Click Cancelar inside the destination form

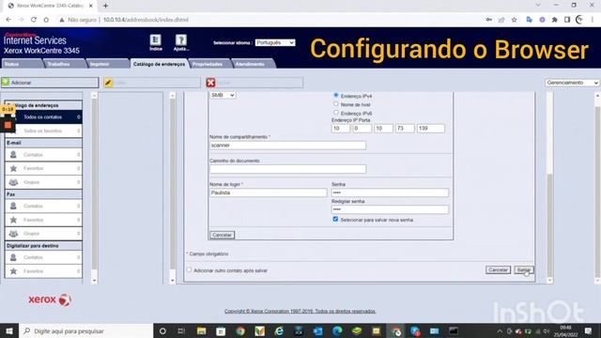click(x=222, y=235)
